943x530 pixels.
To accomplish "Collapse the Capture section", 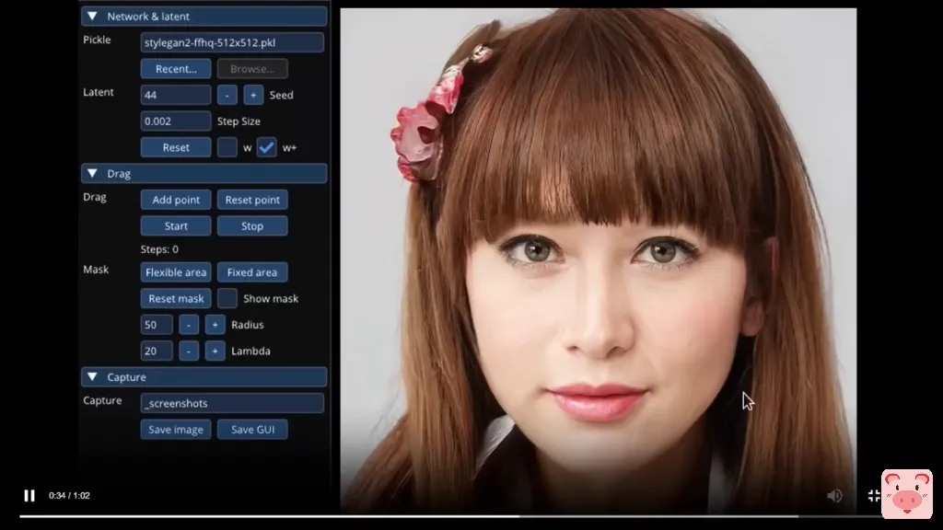I will [92, 376].
